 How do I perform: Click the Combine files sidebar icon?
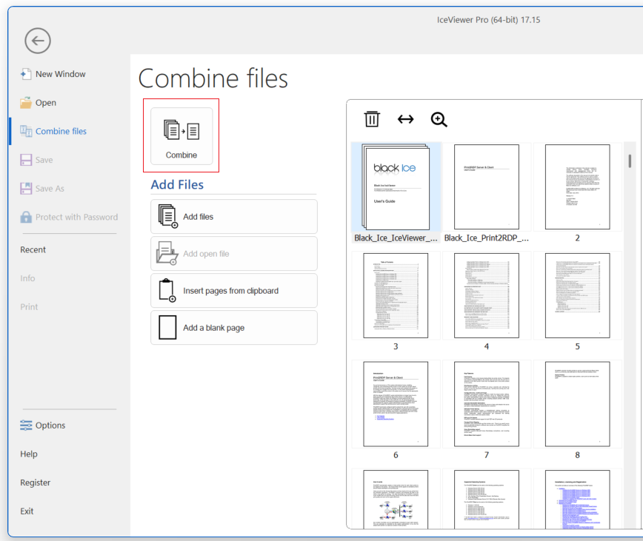[26, 131]
